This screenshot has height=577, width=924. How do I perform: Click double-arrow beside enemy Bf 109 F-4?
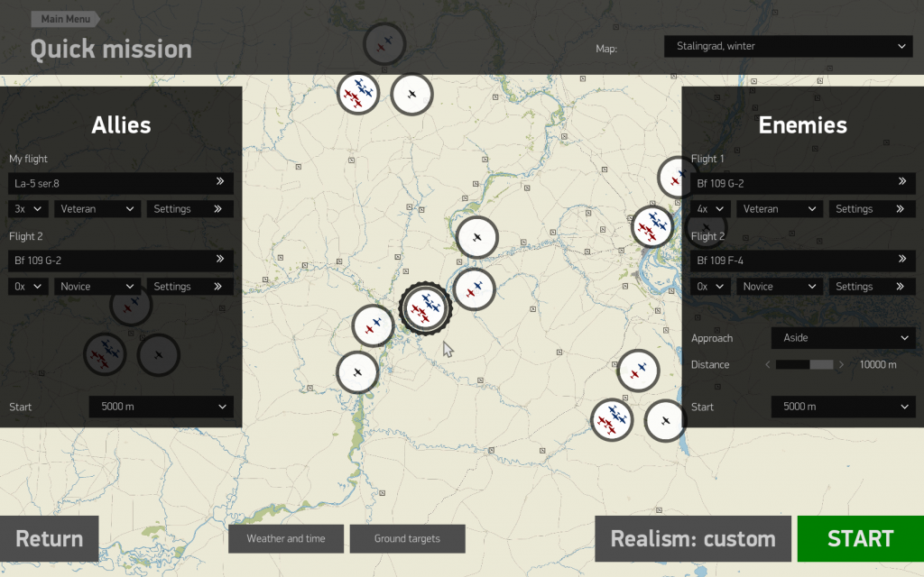tap(901, 261)
